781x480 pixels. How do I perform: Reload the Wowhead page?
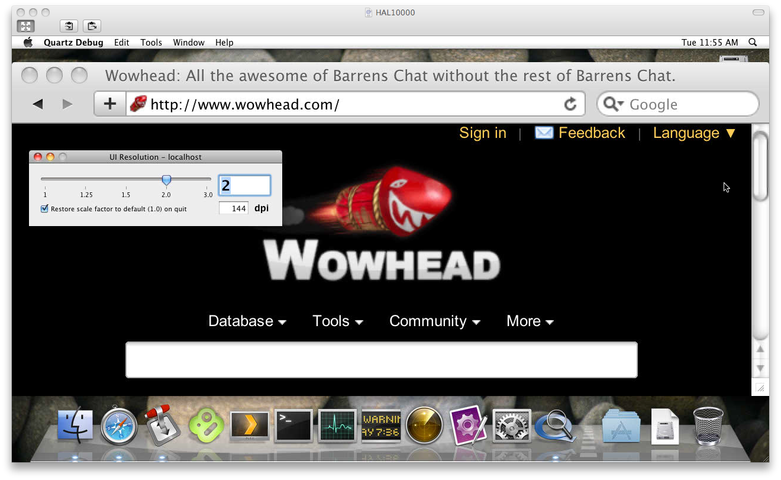coord(570,104)
